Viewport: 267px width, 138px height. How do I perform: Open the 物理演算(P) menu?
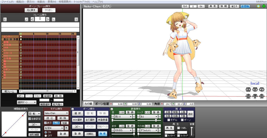coord(65,2)
